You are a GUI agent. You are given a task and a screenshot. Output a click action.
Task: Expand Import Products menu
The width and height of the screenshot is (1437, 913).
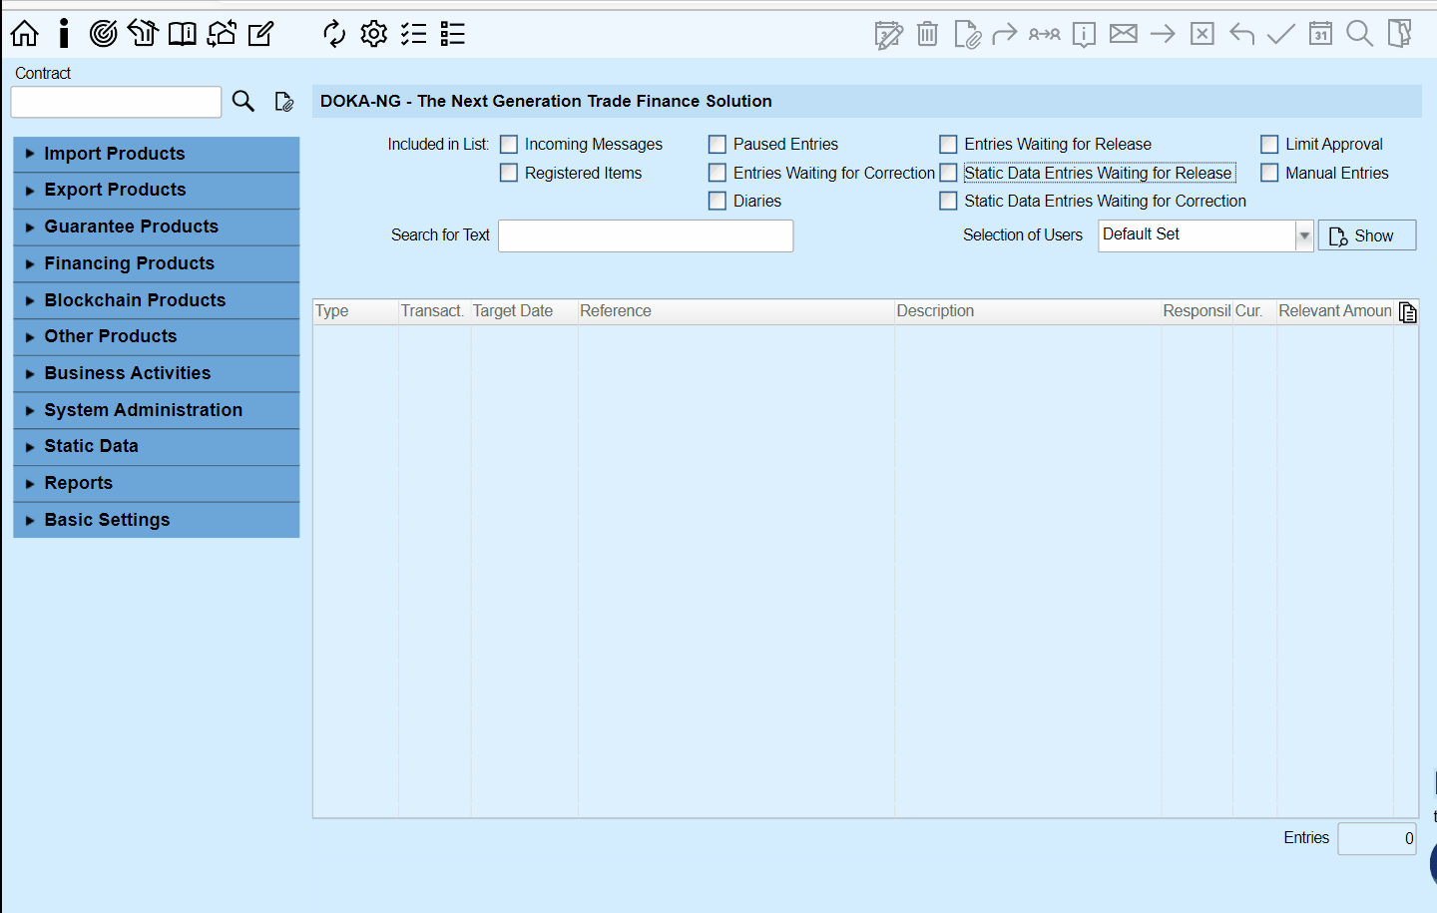click(157, 154)
